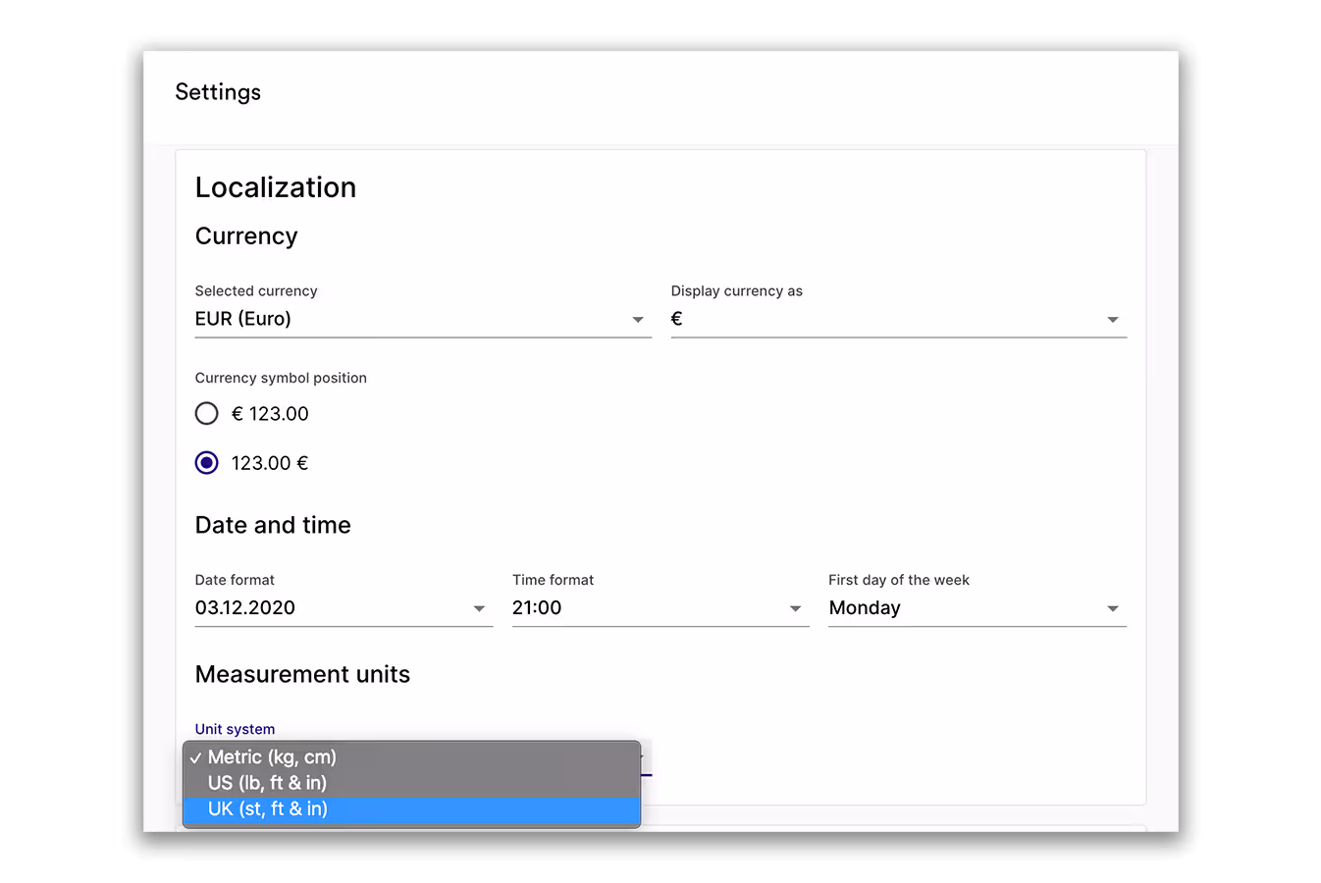Viewport: 1321px width, 883px height.
Task: Click the 'Time format' field label
Action: 553,580
